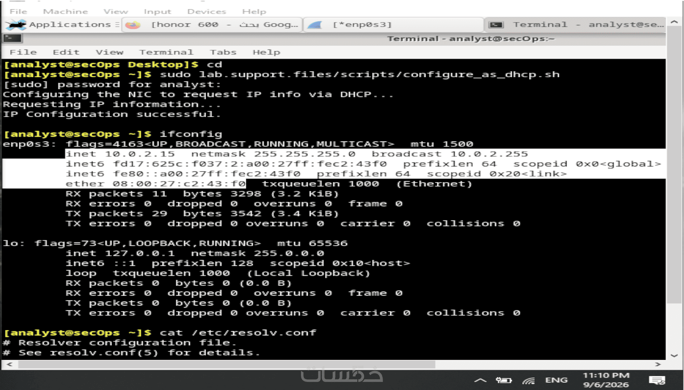
Task: Click the terminal window menu icon in title bar
Action: (12, 39)
